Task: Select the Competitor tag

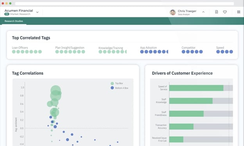Action: pyautogui.click(x=188, y=48)
